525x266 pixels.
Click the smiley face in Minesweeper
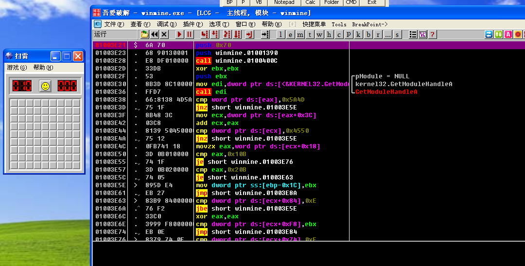(45, 86)
